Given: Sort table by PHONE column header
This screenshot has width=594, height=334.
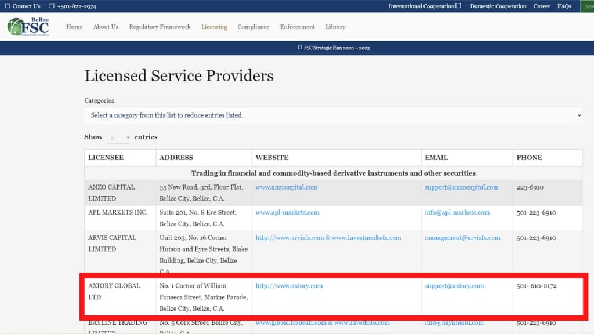Looking at the screenshot, I should [548, 158].
